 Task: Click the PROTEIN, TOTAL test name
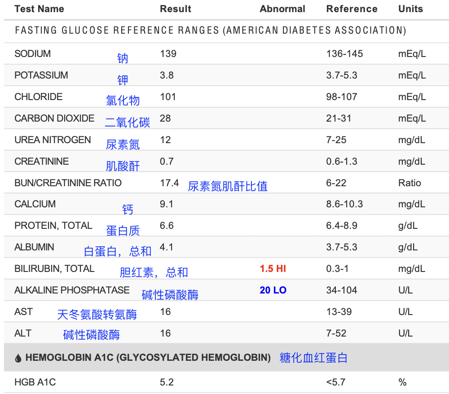tap(53, 225)
